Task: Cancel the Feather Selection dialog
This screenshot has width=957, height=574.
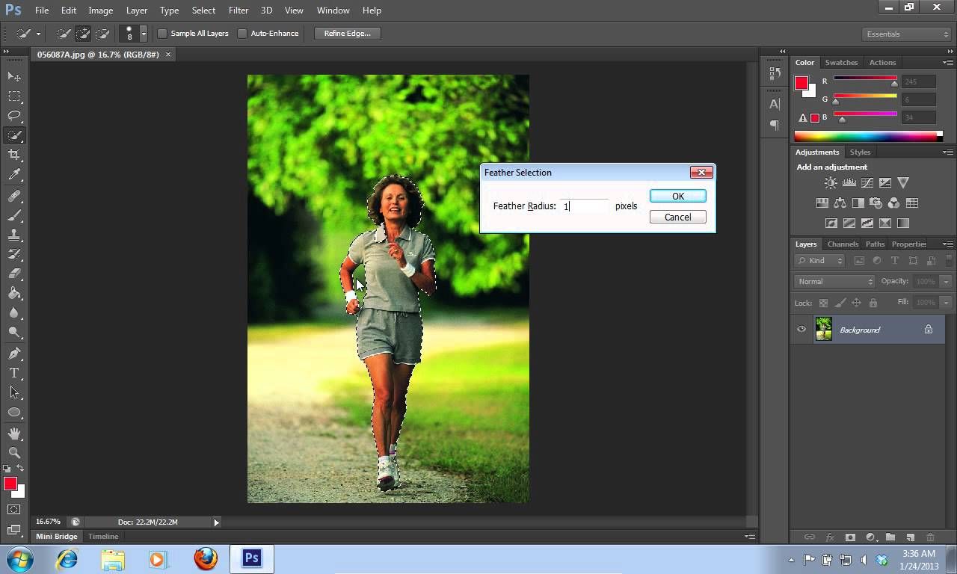Action: point(677,217)
